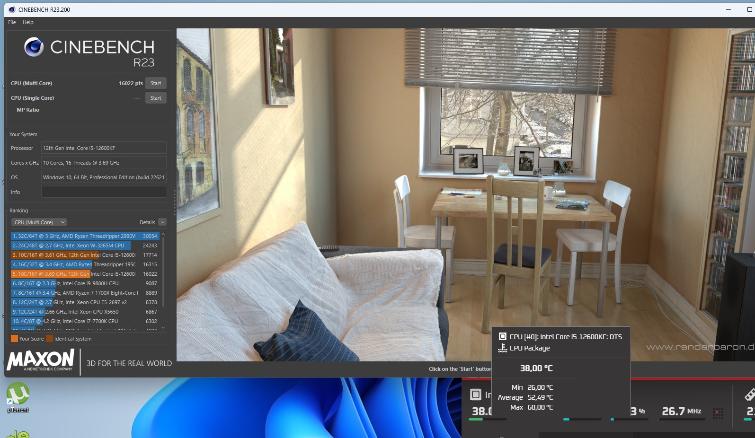
Task: Click the 16022 pts multi core score
Action: 131,83
